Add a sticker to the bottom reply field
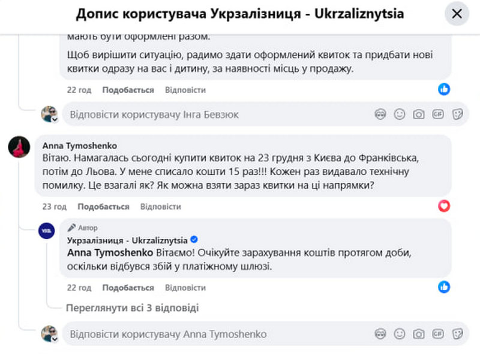This screenshot has height=354, width=480. [x=458, y=334]
